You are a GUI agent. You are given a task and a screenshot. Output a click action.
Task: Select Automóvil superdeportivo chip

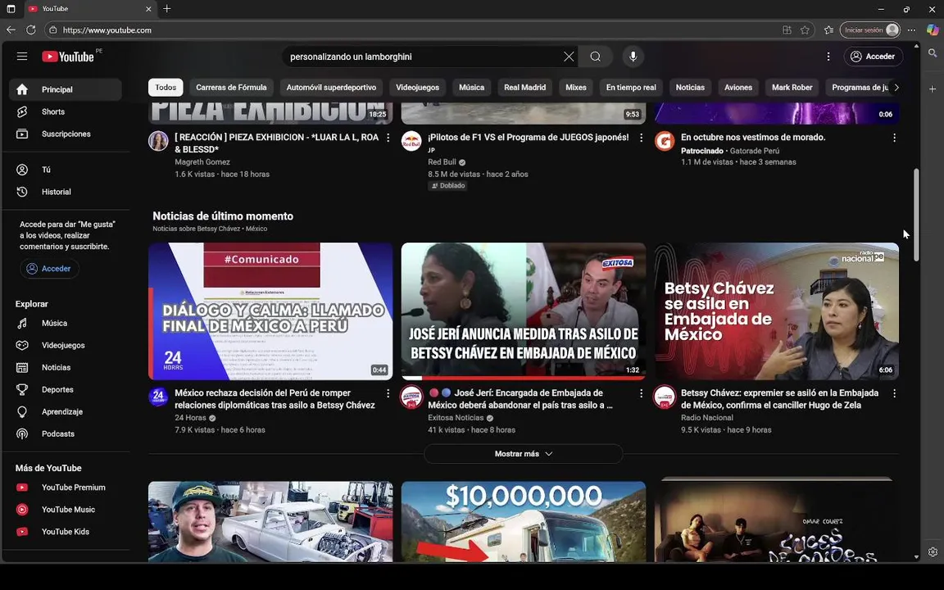click(x=331, y=88)
